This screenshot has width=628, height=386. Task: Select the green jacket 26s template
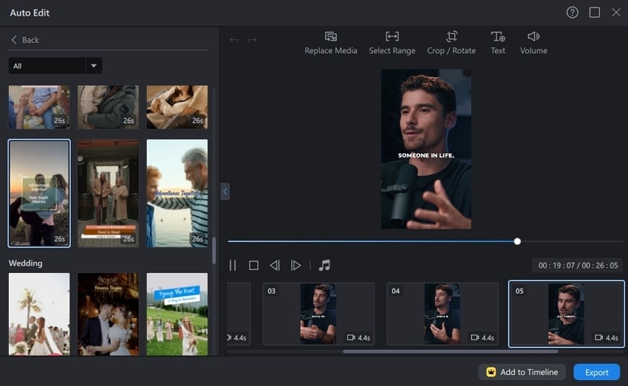coord(108,107)
